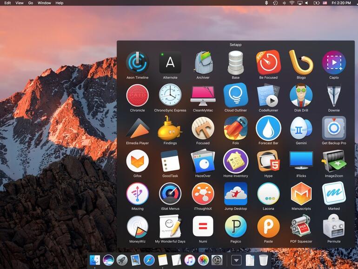
Task: Launch Home Inventory
Action: tap(236, 161)
